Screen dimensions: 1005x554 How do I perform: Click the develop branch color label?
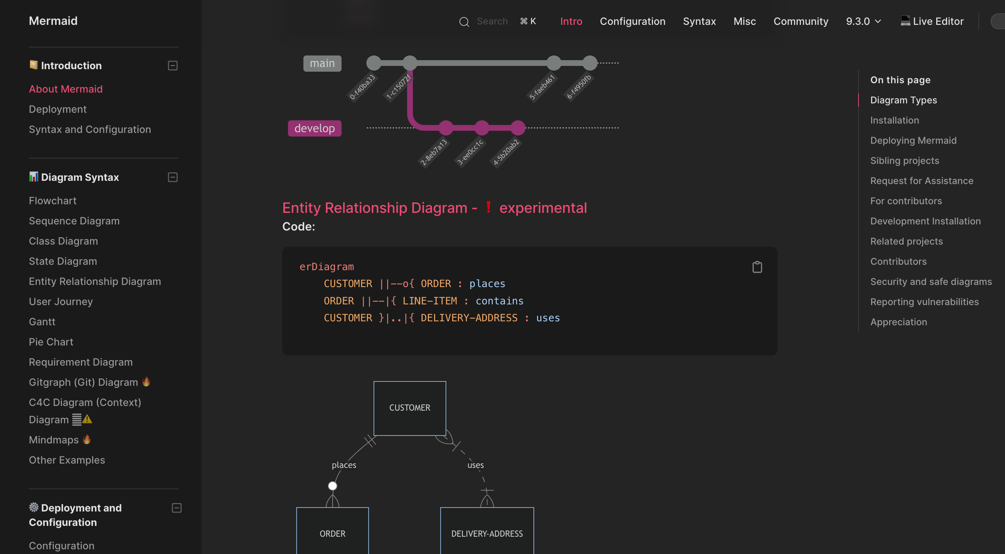[315, 129]
